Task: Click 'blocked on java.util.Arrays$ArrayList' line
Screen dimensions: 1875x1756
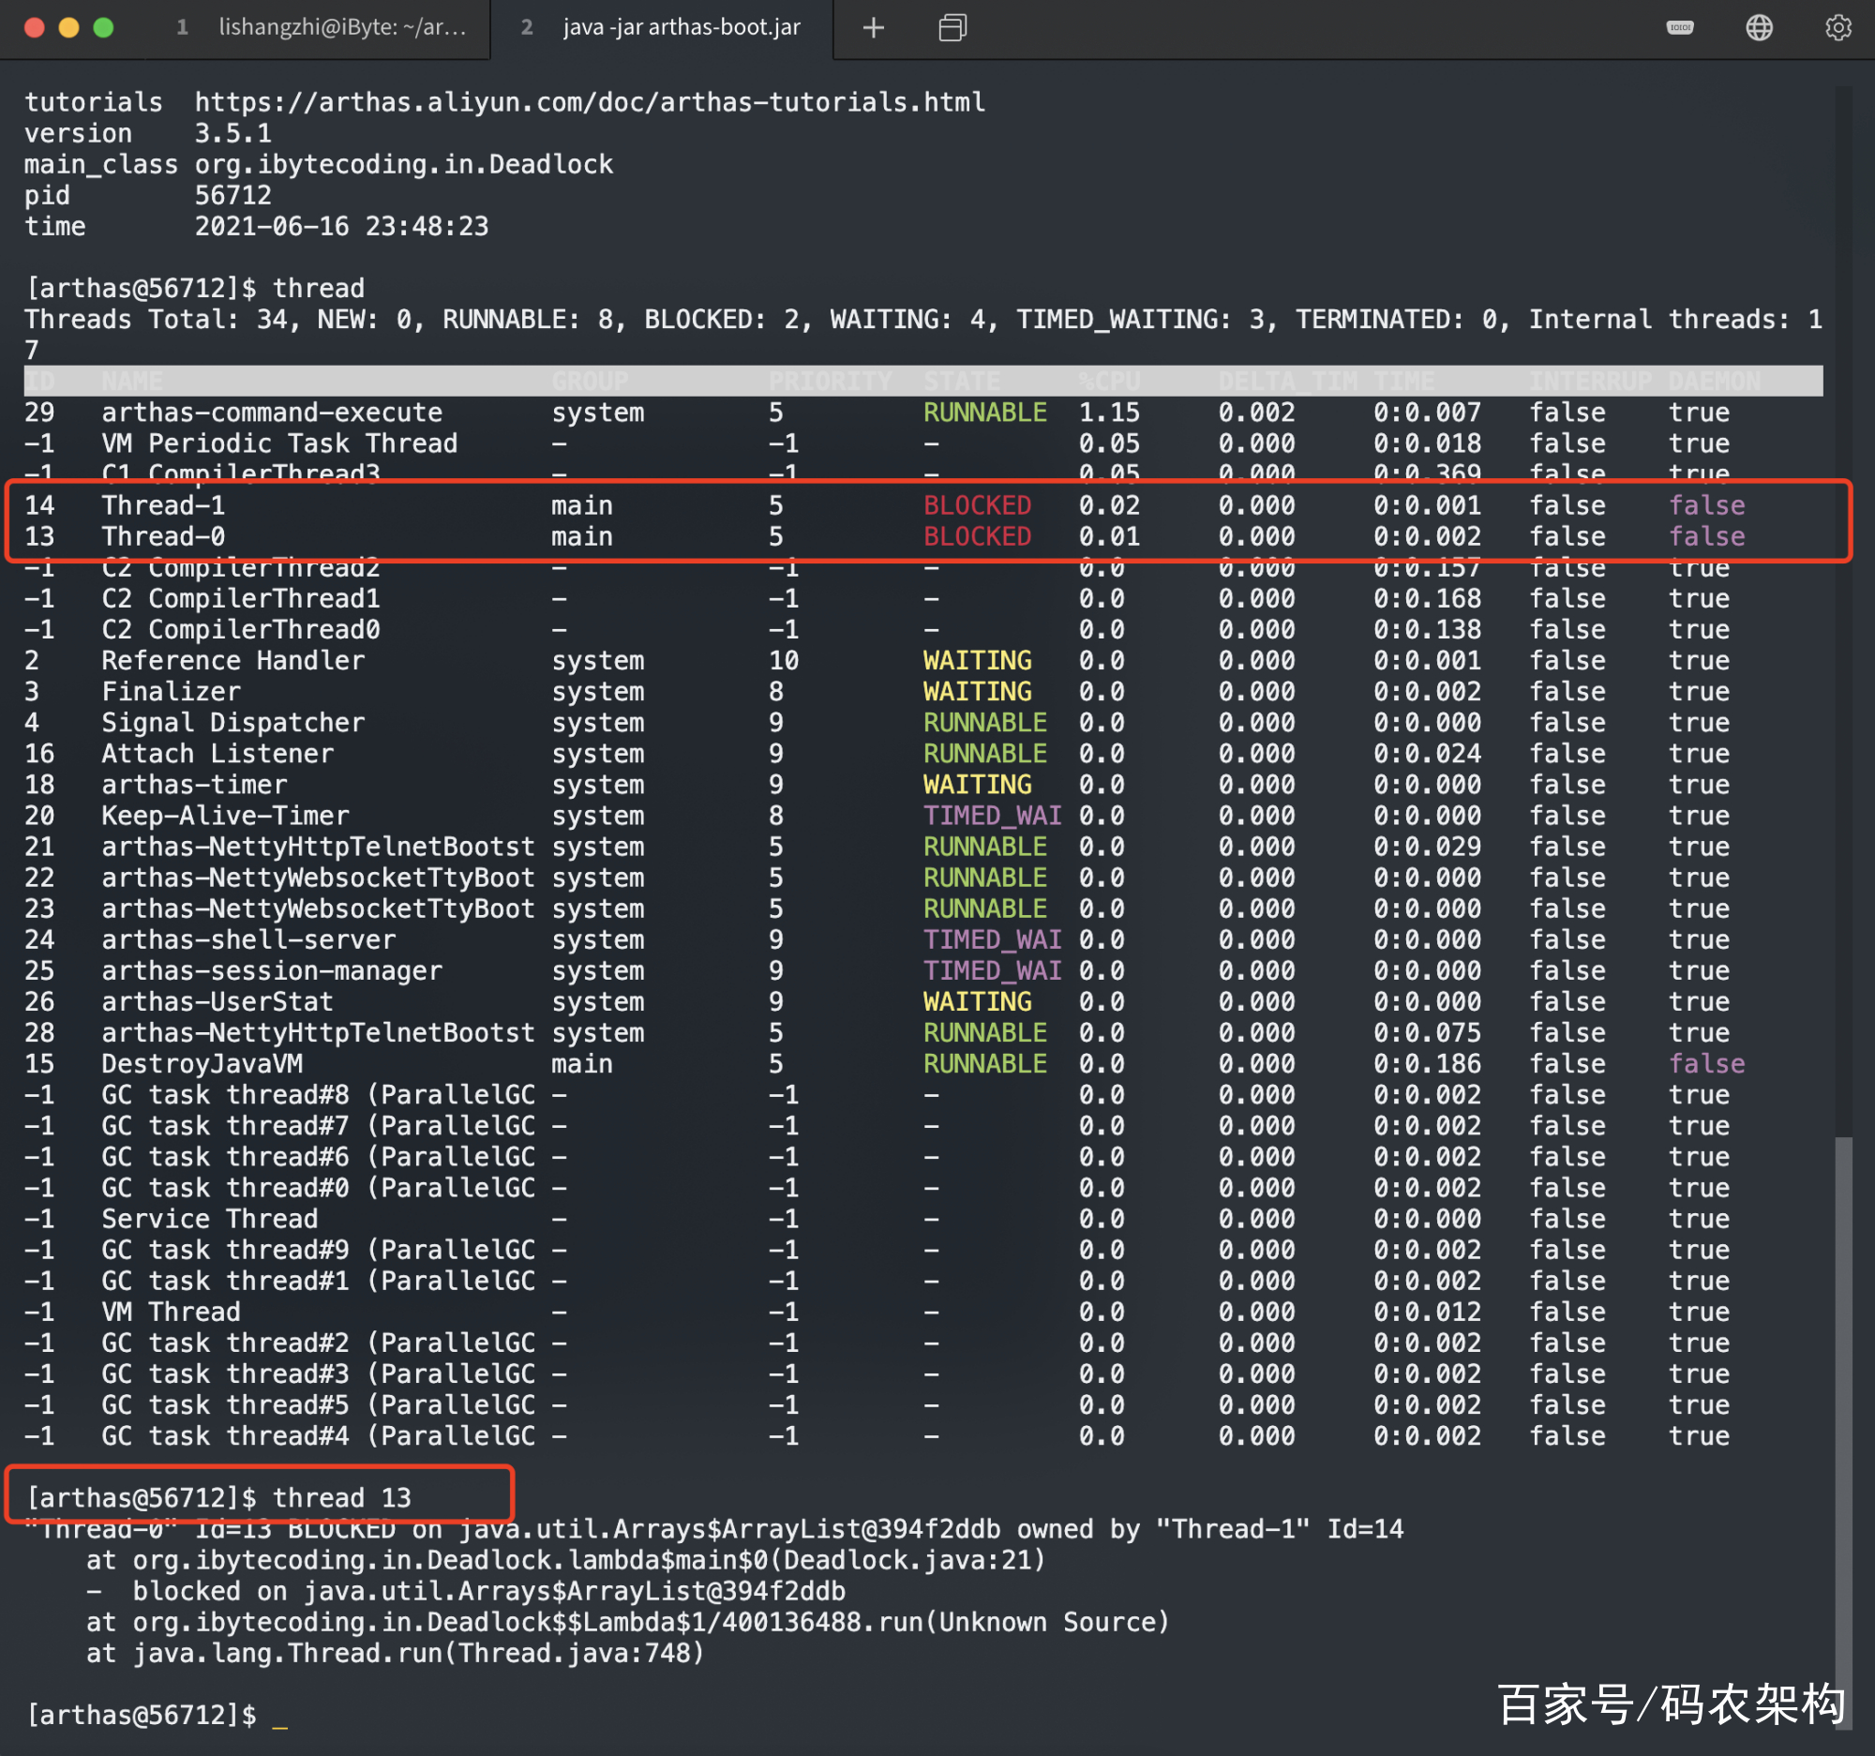Action: pyautogui.click(x=466, y=1591)
